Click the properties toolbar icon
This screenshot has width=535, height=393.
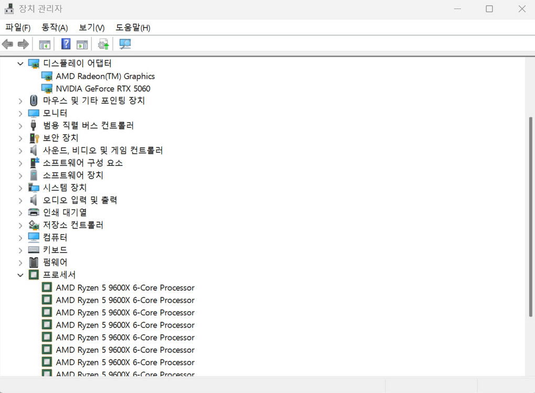tap(82, 43)
